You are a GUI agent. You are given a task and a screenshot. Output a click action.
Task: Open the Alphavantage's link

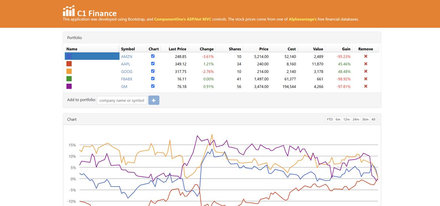[x=302, y=19]
